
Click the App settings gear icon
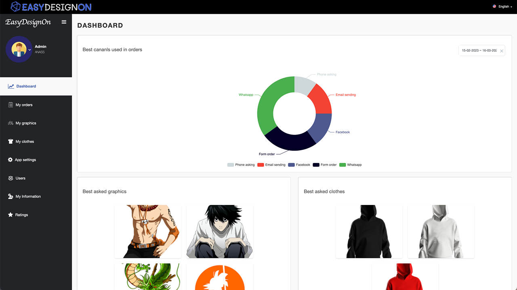(10, 159)
